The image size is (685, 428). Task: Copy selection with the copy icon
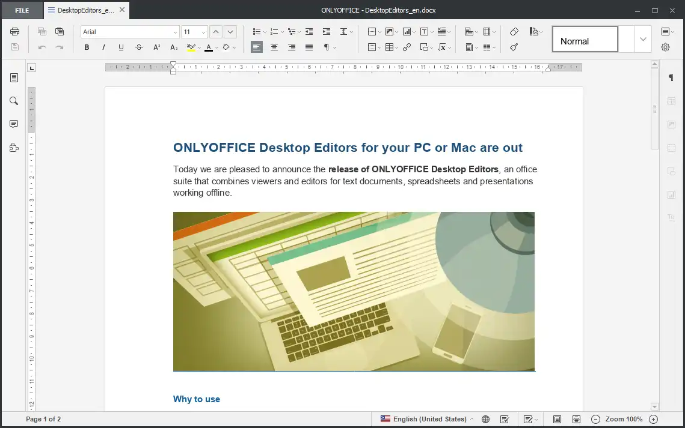point(42,31)
